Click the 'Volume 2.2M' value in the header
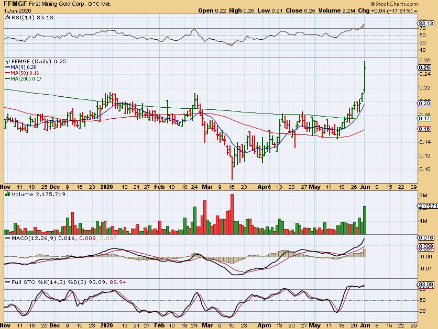 point(336,10)
